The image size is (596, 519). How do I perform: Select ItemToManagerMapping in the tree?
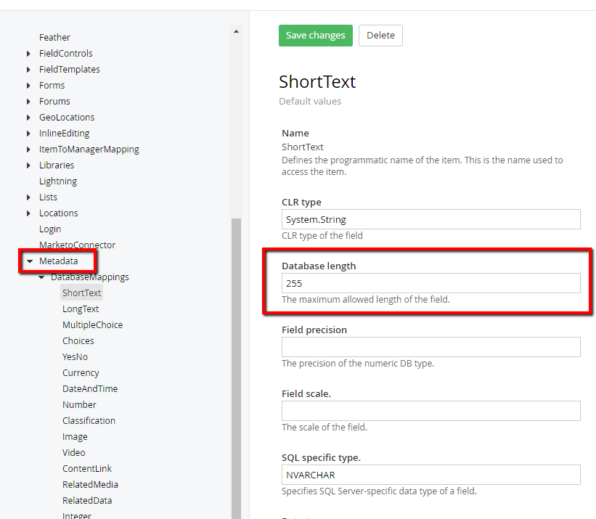(89, 149)
